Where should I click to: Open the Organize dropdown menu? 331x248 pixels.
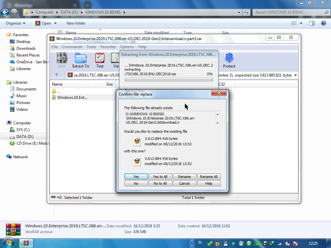pos(16,23)
